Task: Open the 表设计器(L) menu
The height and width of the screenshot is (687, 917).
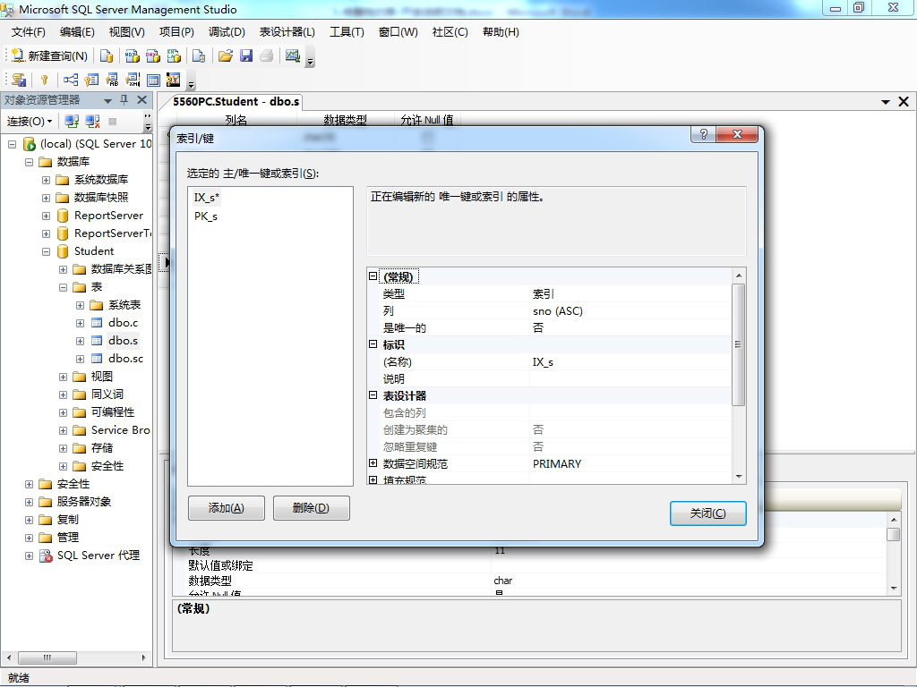Action: (x=287, y=32)
